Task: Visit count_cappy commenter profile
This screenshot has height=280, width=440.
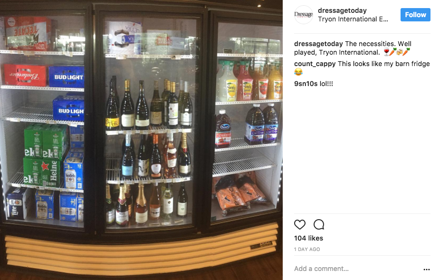Action: (315, 64)
